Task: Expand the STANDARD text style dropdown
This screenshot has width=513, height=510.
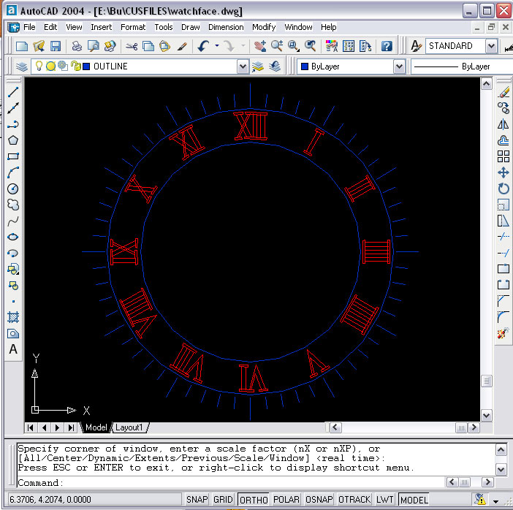Action: click(x=491, y=46)
